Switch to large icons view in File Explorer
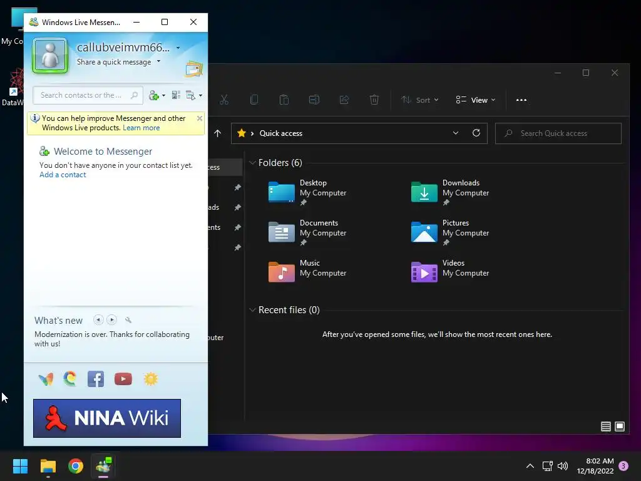The width and height of the screenshot is (641, 481). point(620,427)
